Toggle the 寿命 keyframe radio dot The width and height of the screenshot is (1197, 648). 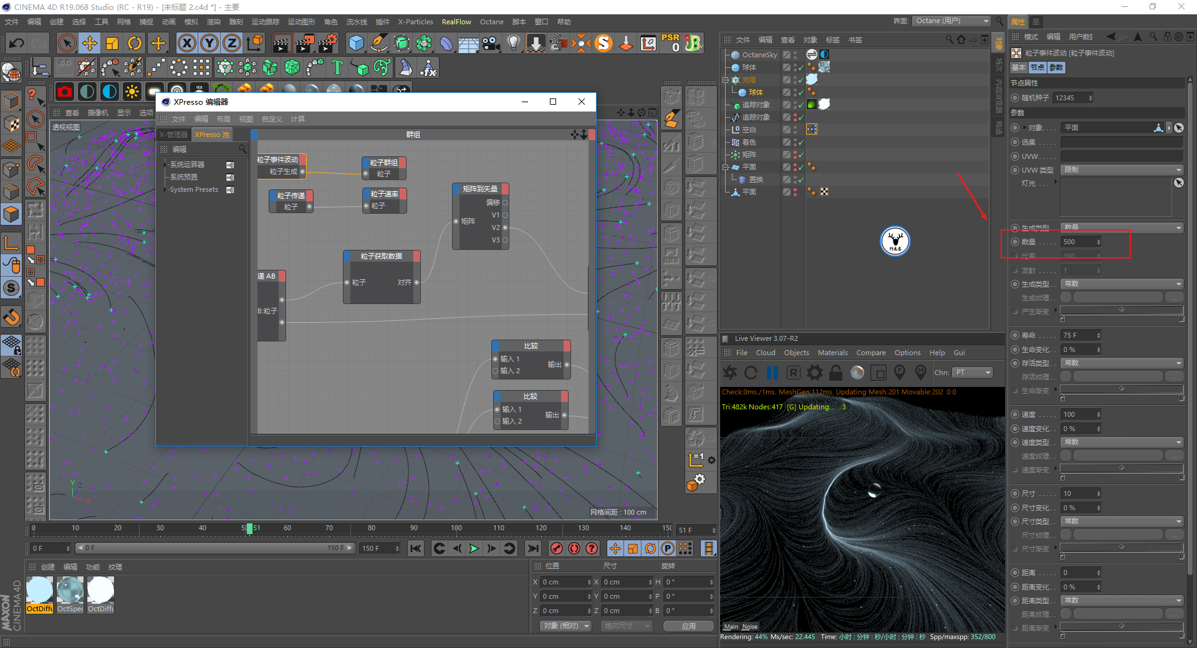1015,335
